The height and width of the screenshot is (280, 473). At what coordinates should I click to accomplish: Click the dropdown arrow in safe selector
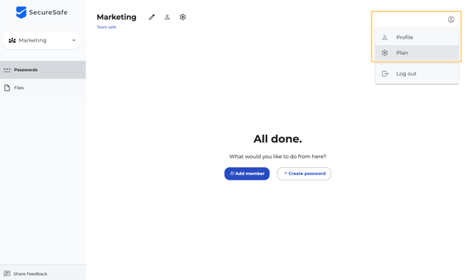[x=73, y=40]
